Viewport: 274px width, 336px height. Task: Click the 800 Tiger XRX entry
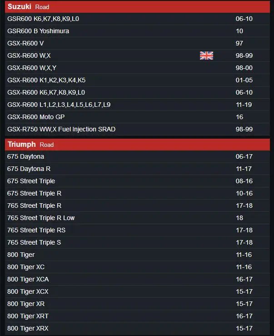click(x=28, y=328)
